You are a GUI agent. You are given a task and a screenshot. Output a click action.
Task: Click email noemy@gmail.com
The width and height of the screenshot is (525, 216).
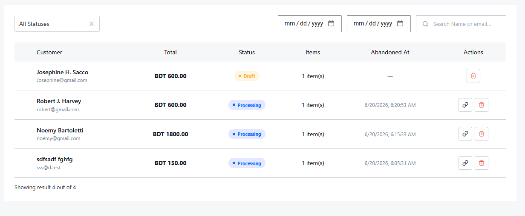(x=58, y=138)
